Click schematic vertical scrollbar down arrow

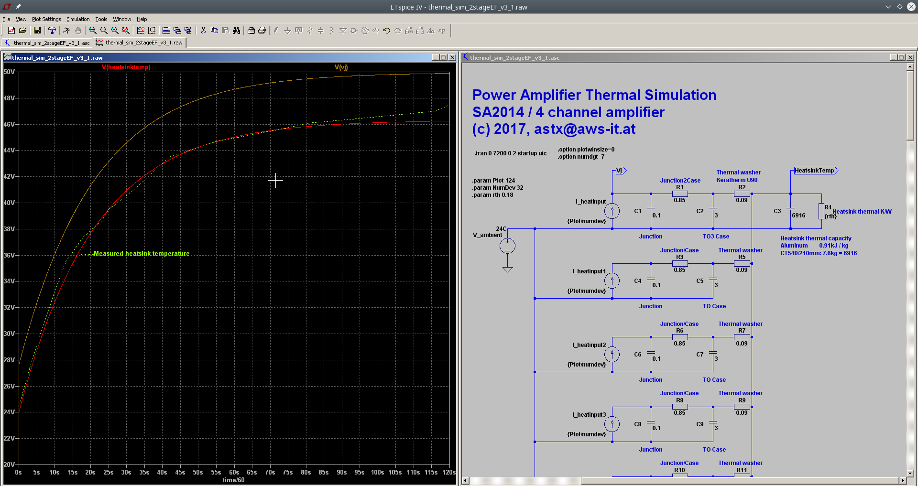(910, 473)
